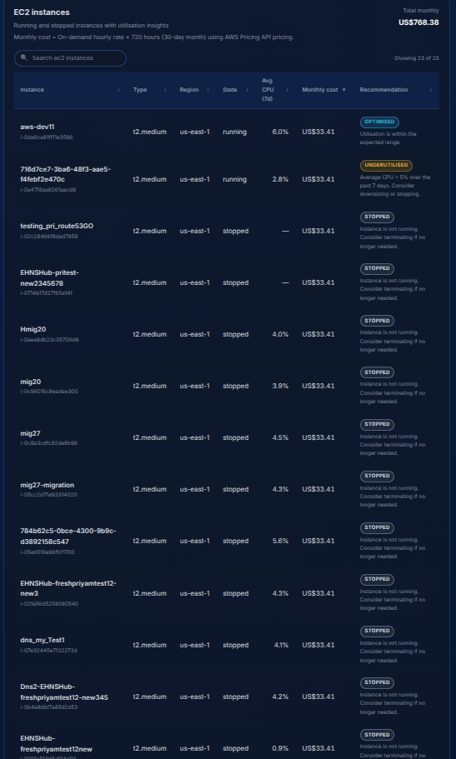Sort by the Region column header
Viewport: 456px width, 759px height.
coord(189,90)
